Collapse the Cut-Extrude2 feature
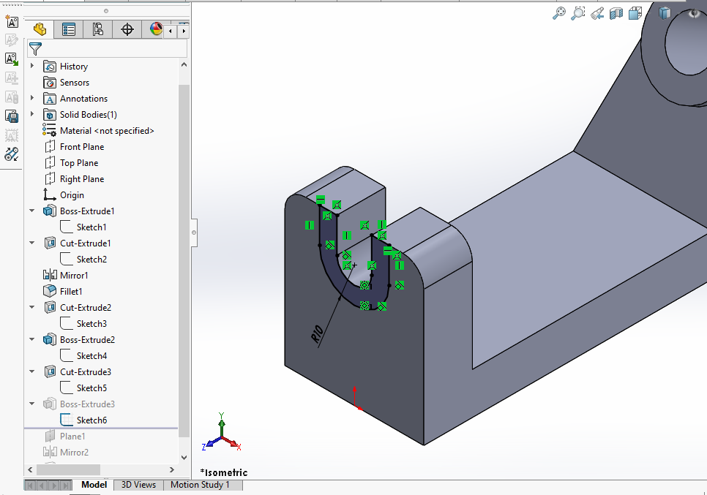707x495 pixels. click(32, 308)
